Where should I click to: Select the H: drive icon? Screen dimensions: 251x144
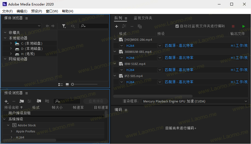tap(17, 54)
